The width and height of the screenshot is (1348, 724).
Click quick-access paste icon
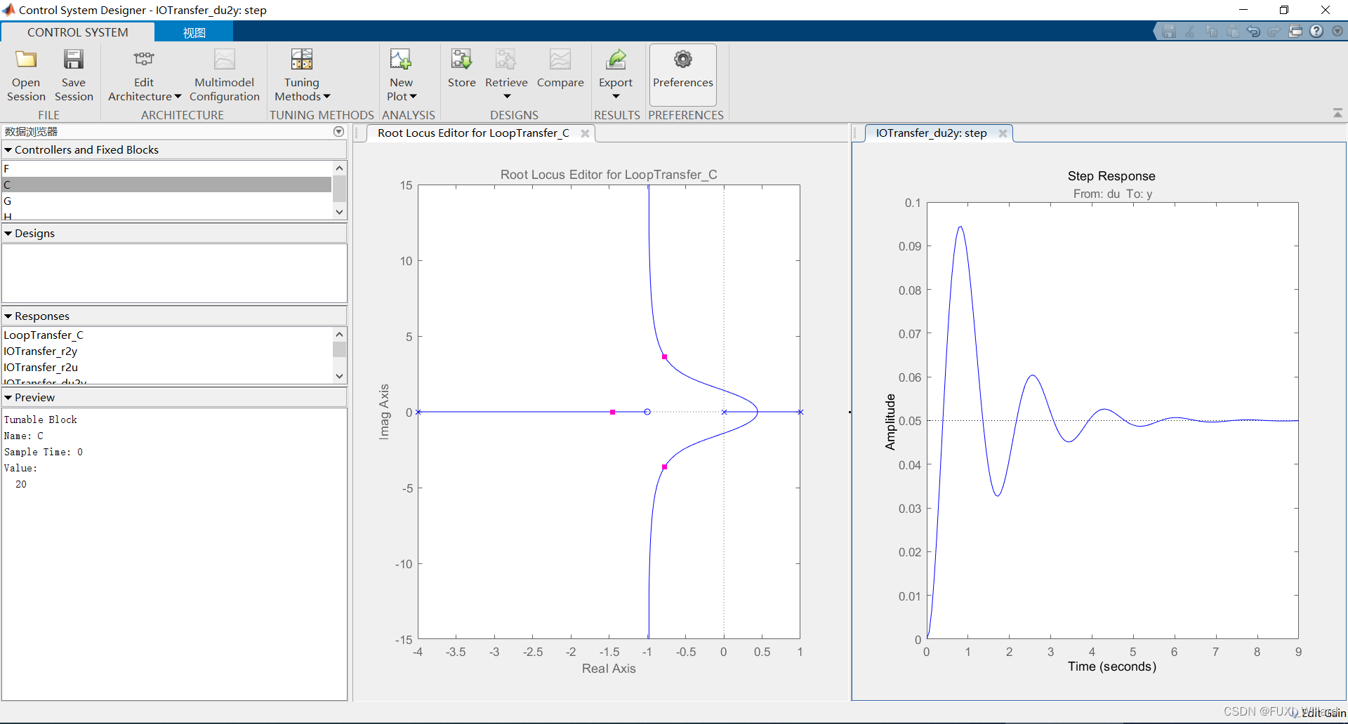(x=1232, y=32)
